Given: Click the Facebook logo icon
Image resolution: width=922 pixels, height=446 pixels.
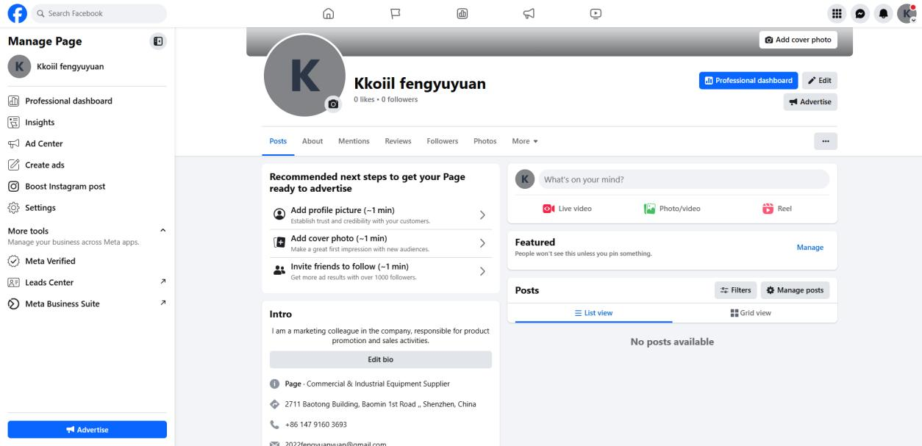Looking at the screenshot, I should (x=15, y=13).
